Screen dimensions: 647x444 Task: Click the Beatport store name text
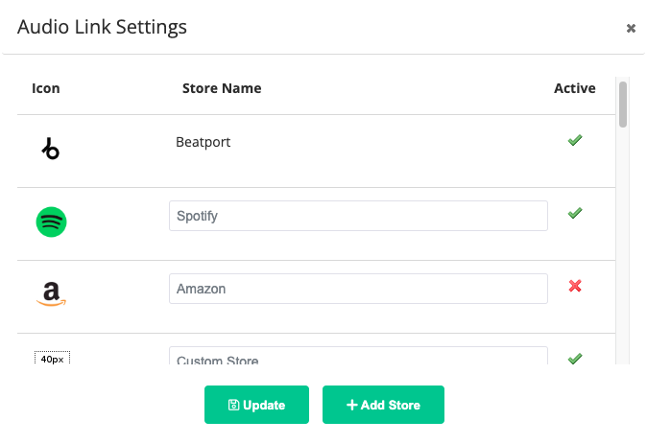click(x=203, y=142)
